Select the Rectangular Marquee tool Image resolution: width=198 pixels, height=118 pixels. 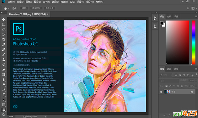[4, 24]
